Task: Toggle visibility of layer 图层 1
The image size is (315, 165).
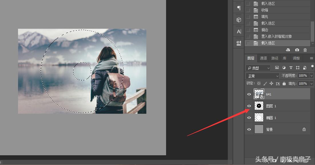Action: pyautogui.click(x=249, y=106)
